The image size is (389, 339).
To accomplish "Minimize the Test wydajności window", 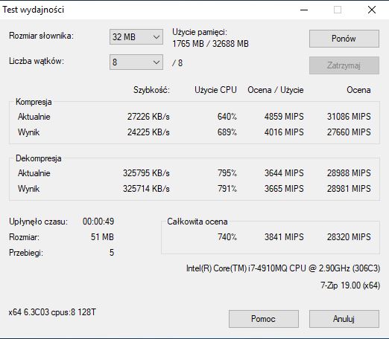I will [304, 10].
